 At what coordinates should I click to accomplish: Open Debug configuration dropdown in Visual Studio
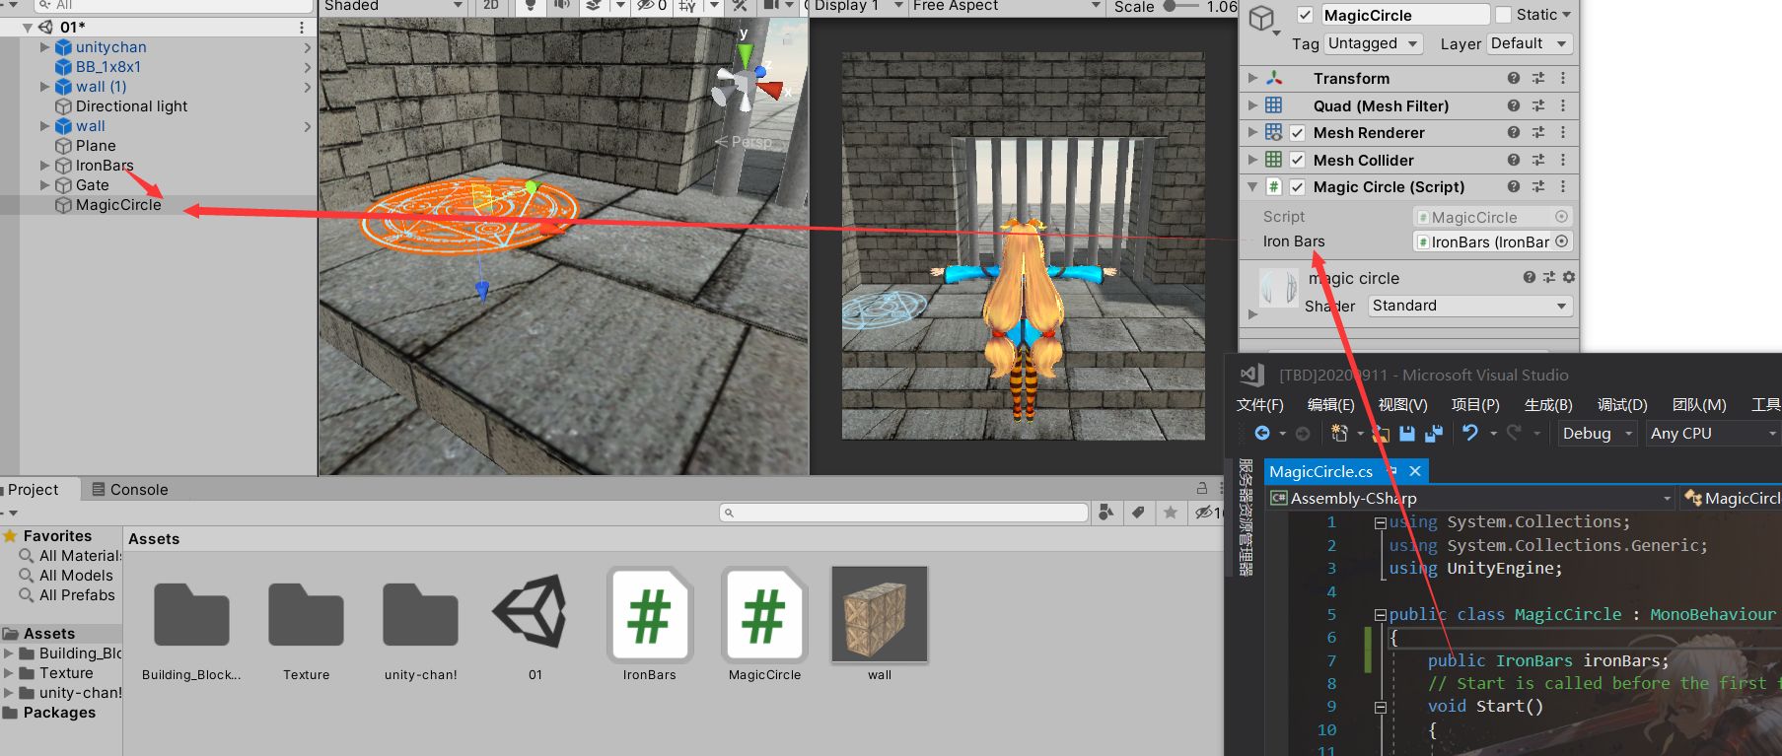[1598, 434]
